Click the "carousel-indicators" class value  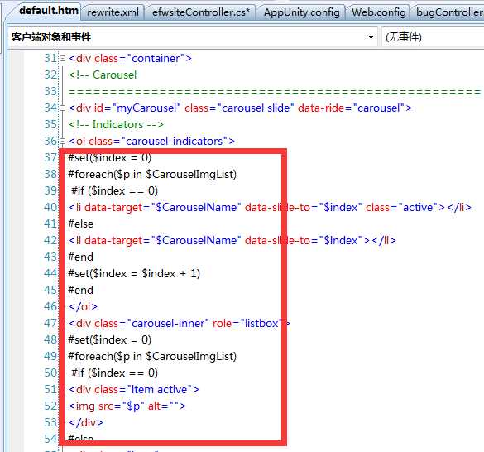[175, 141]
